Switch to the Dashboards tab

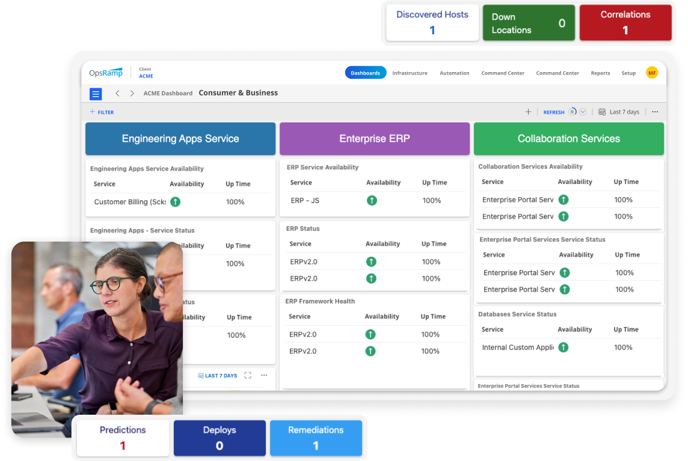point(366,73)
